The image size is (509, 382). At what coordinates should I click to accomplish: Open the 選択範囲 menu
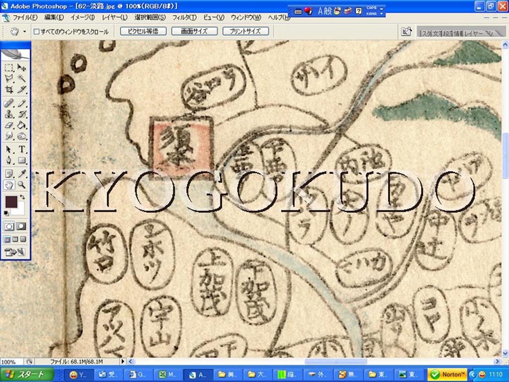150,17
